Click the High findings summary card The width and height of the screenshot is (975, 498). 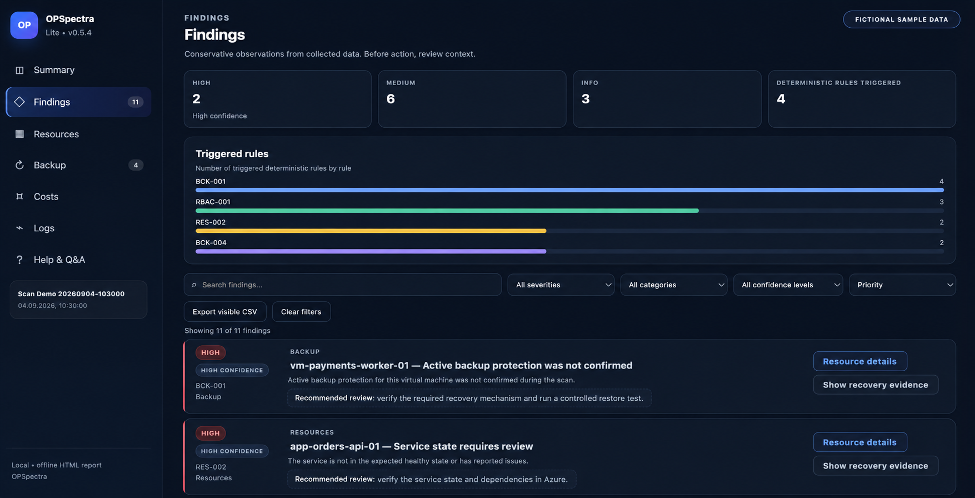[278, 99]
